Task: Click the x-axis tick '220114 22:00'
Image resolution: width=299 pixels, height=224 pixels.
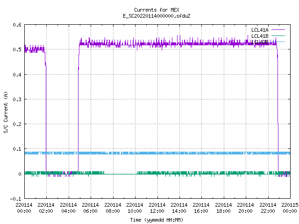Action: click(x=268, y=208)
